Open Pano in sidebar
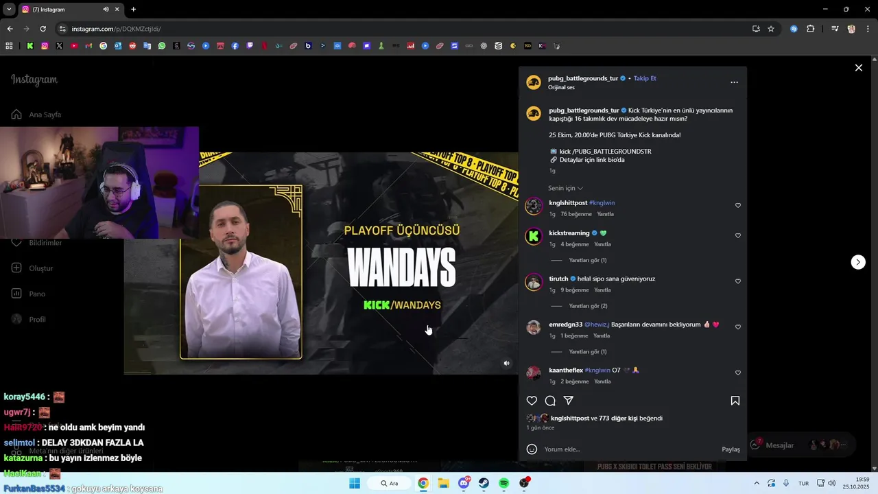This screenshot has height=494, width=878. pyautogui.click(x=28, y=294)
